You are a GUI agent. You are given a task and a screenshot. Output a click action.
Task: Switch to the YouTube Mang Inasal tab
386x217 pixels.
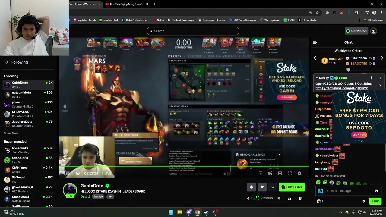pyautogui.click(x=126, y=4)
